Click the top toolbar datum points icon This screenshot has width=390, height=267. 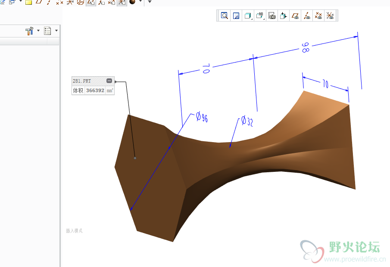(59, 2)
